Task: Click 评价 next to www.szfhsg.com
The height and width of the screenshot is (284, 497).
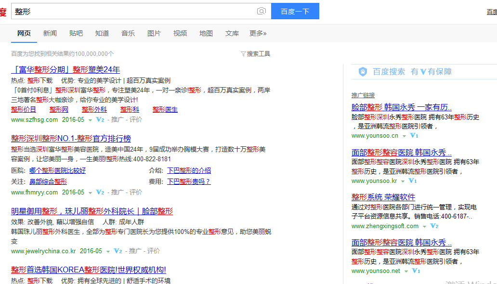Action: click(x=136, y=119)
